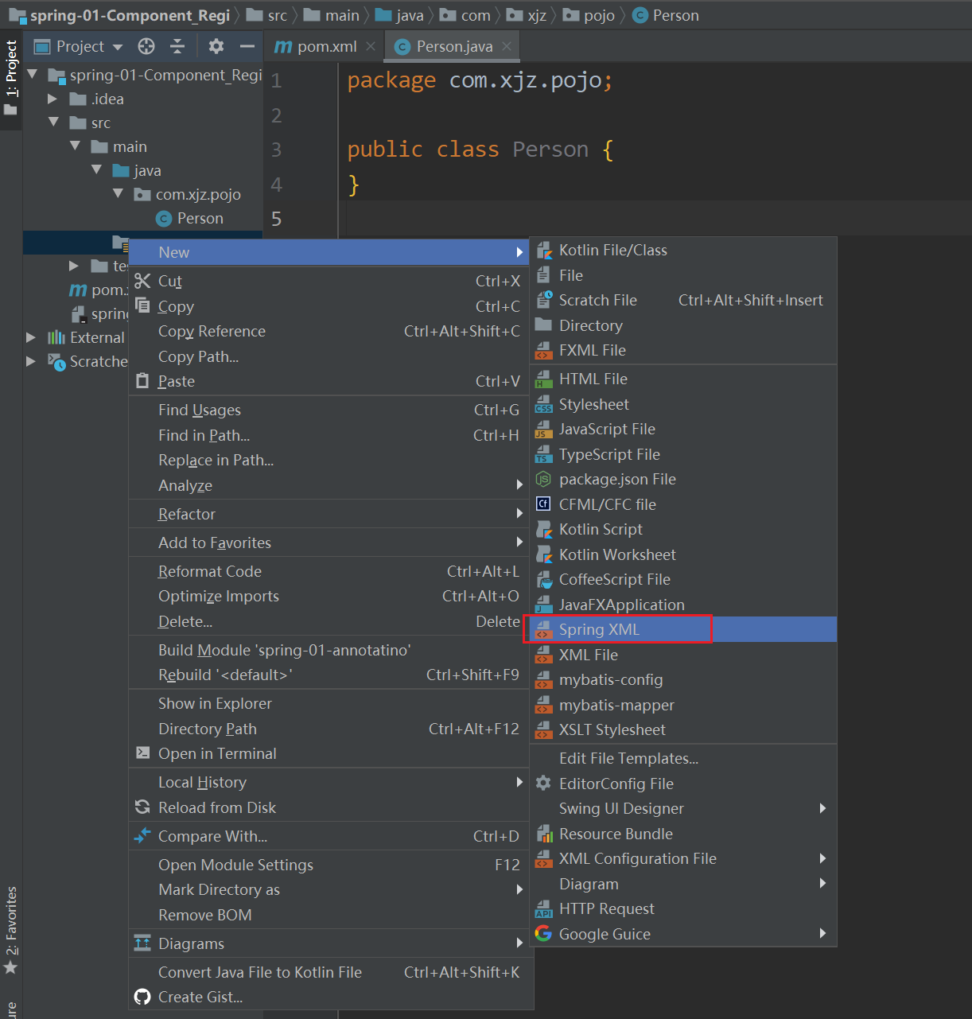Click Copy Reference in context menu
The width and height of the screenshot is (972, 1019).
(329, 331)
